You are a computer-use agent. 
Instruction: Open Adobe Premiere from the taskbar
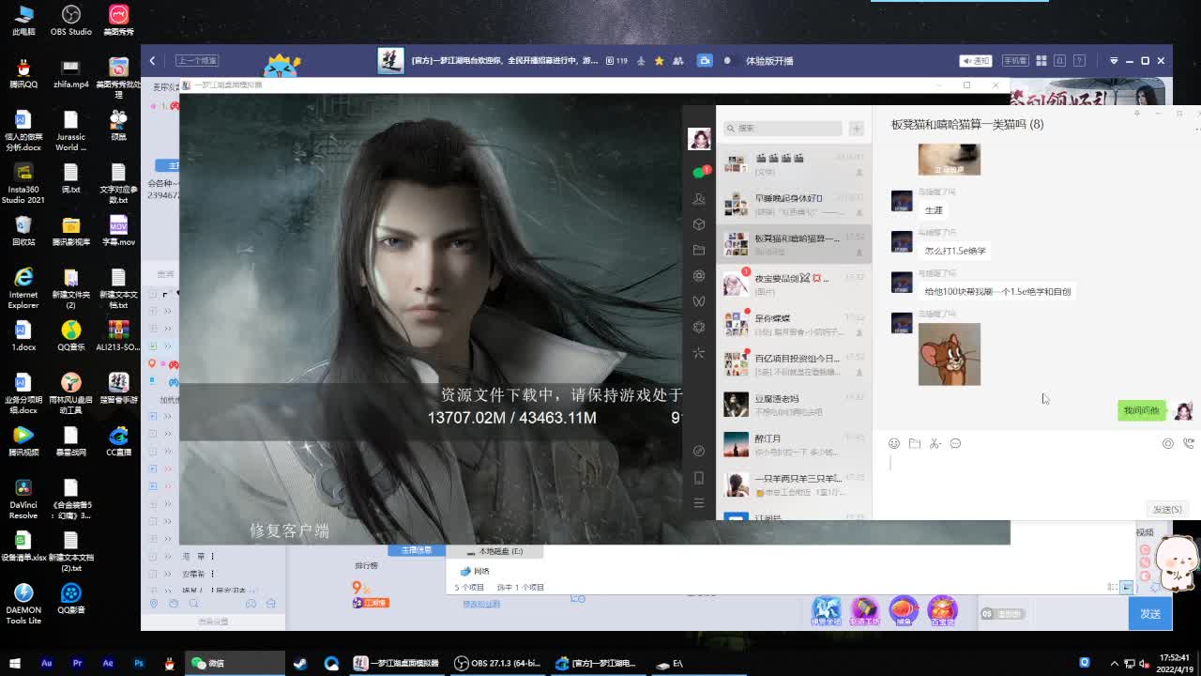77,663
